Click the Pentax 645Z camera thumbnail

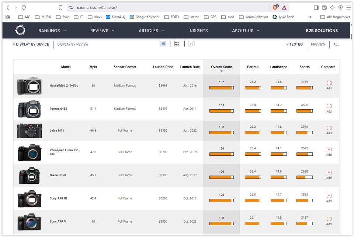click(x=29, y=109)
